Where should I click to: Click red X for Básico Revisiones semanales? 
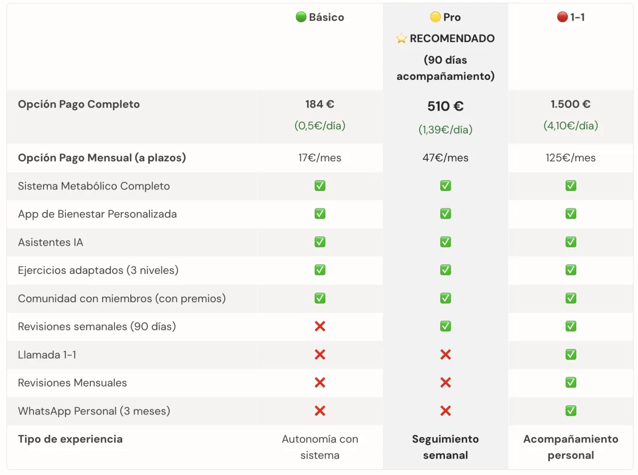(x=320, y=326)
